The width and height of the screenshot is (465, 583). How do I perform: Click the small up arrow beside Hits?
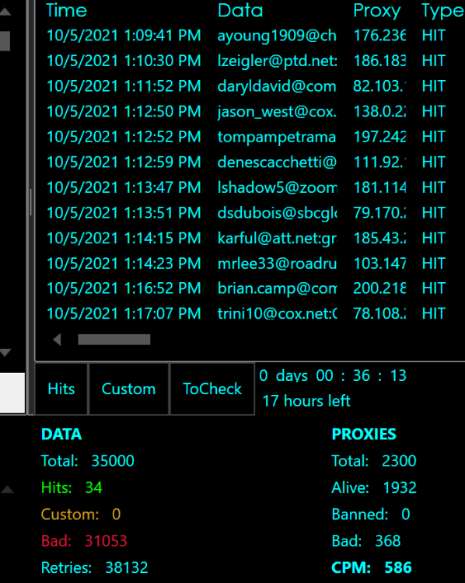[x=7, y=489]
